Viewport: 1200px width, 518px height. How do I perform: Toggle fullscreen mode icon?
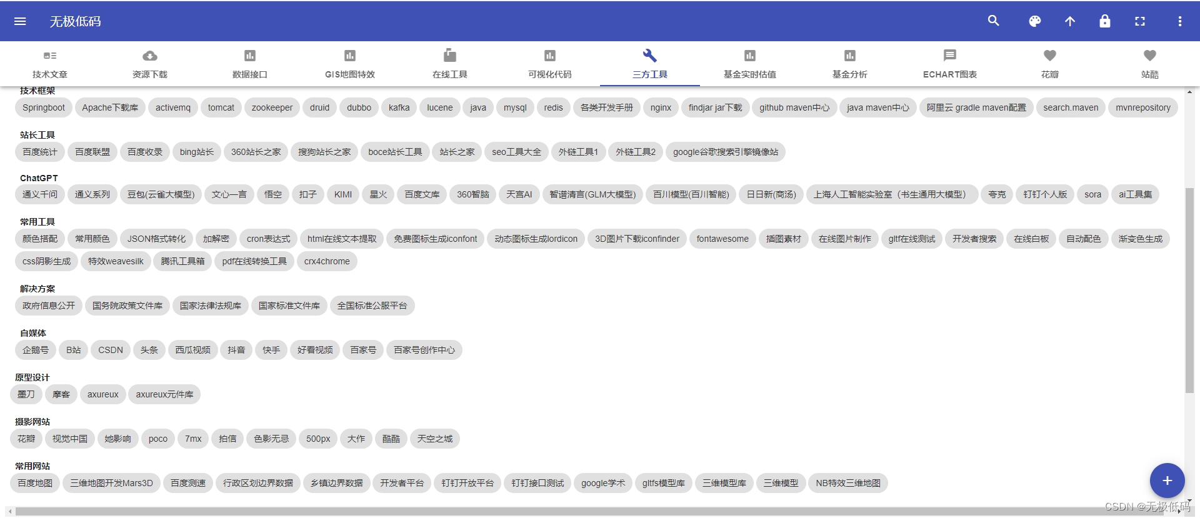click(x=1140, y=21)
